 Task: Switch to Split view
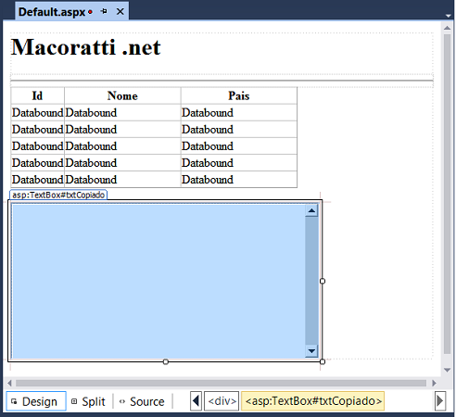89,401
